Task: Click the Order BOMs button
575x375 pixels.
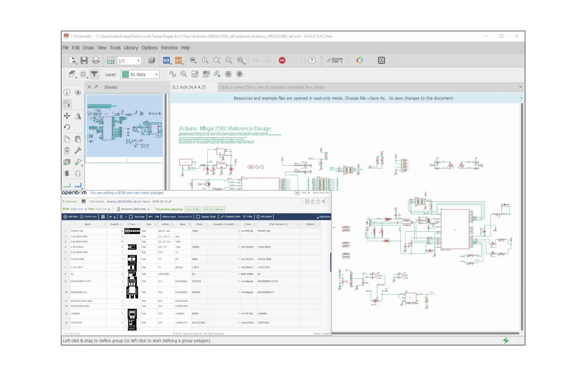Action: 193,209
